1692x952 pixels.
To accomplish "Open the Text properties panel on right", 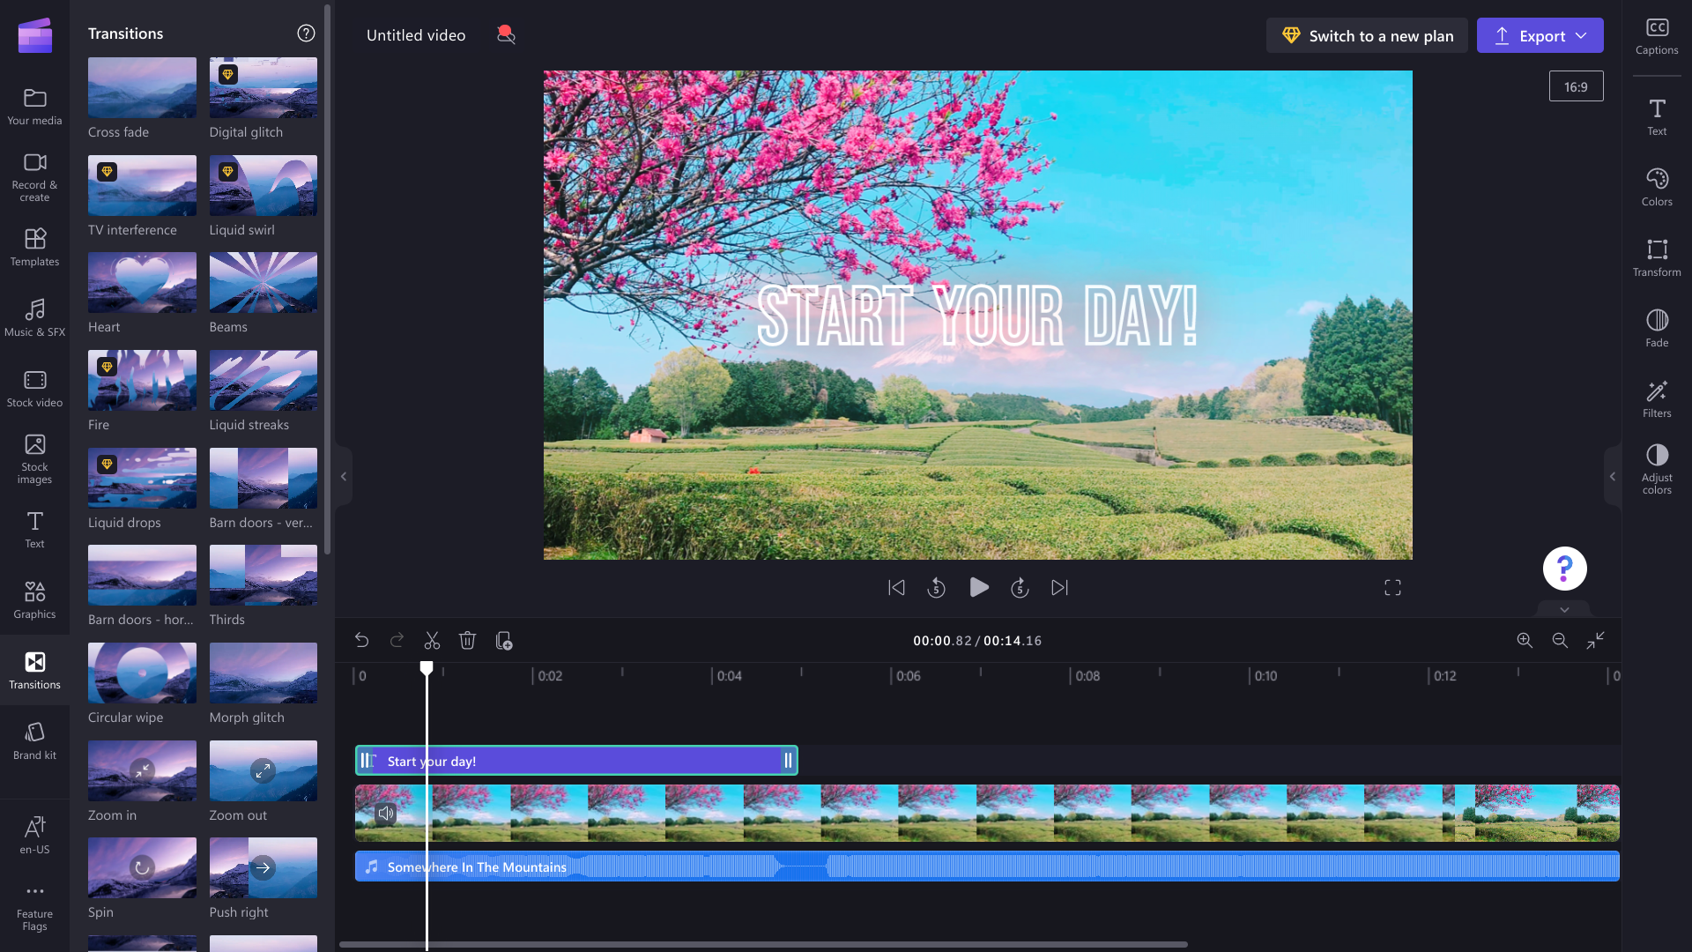I will 1657,116.
